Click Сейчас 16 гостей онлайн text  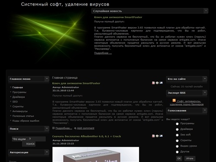click(x=187, y=86)
